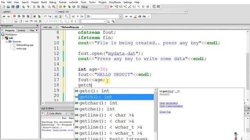Start debugging with red arrow icon
Viewport: 250px width, 140px height.
tap(111, 7)
